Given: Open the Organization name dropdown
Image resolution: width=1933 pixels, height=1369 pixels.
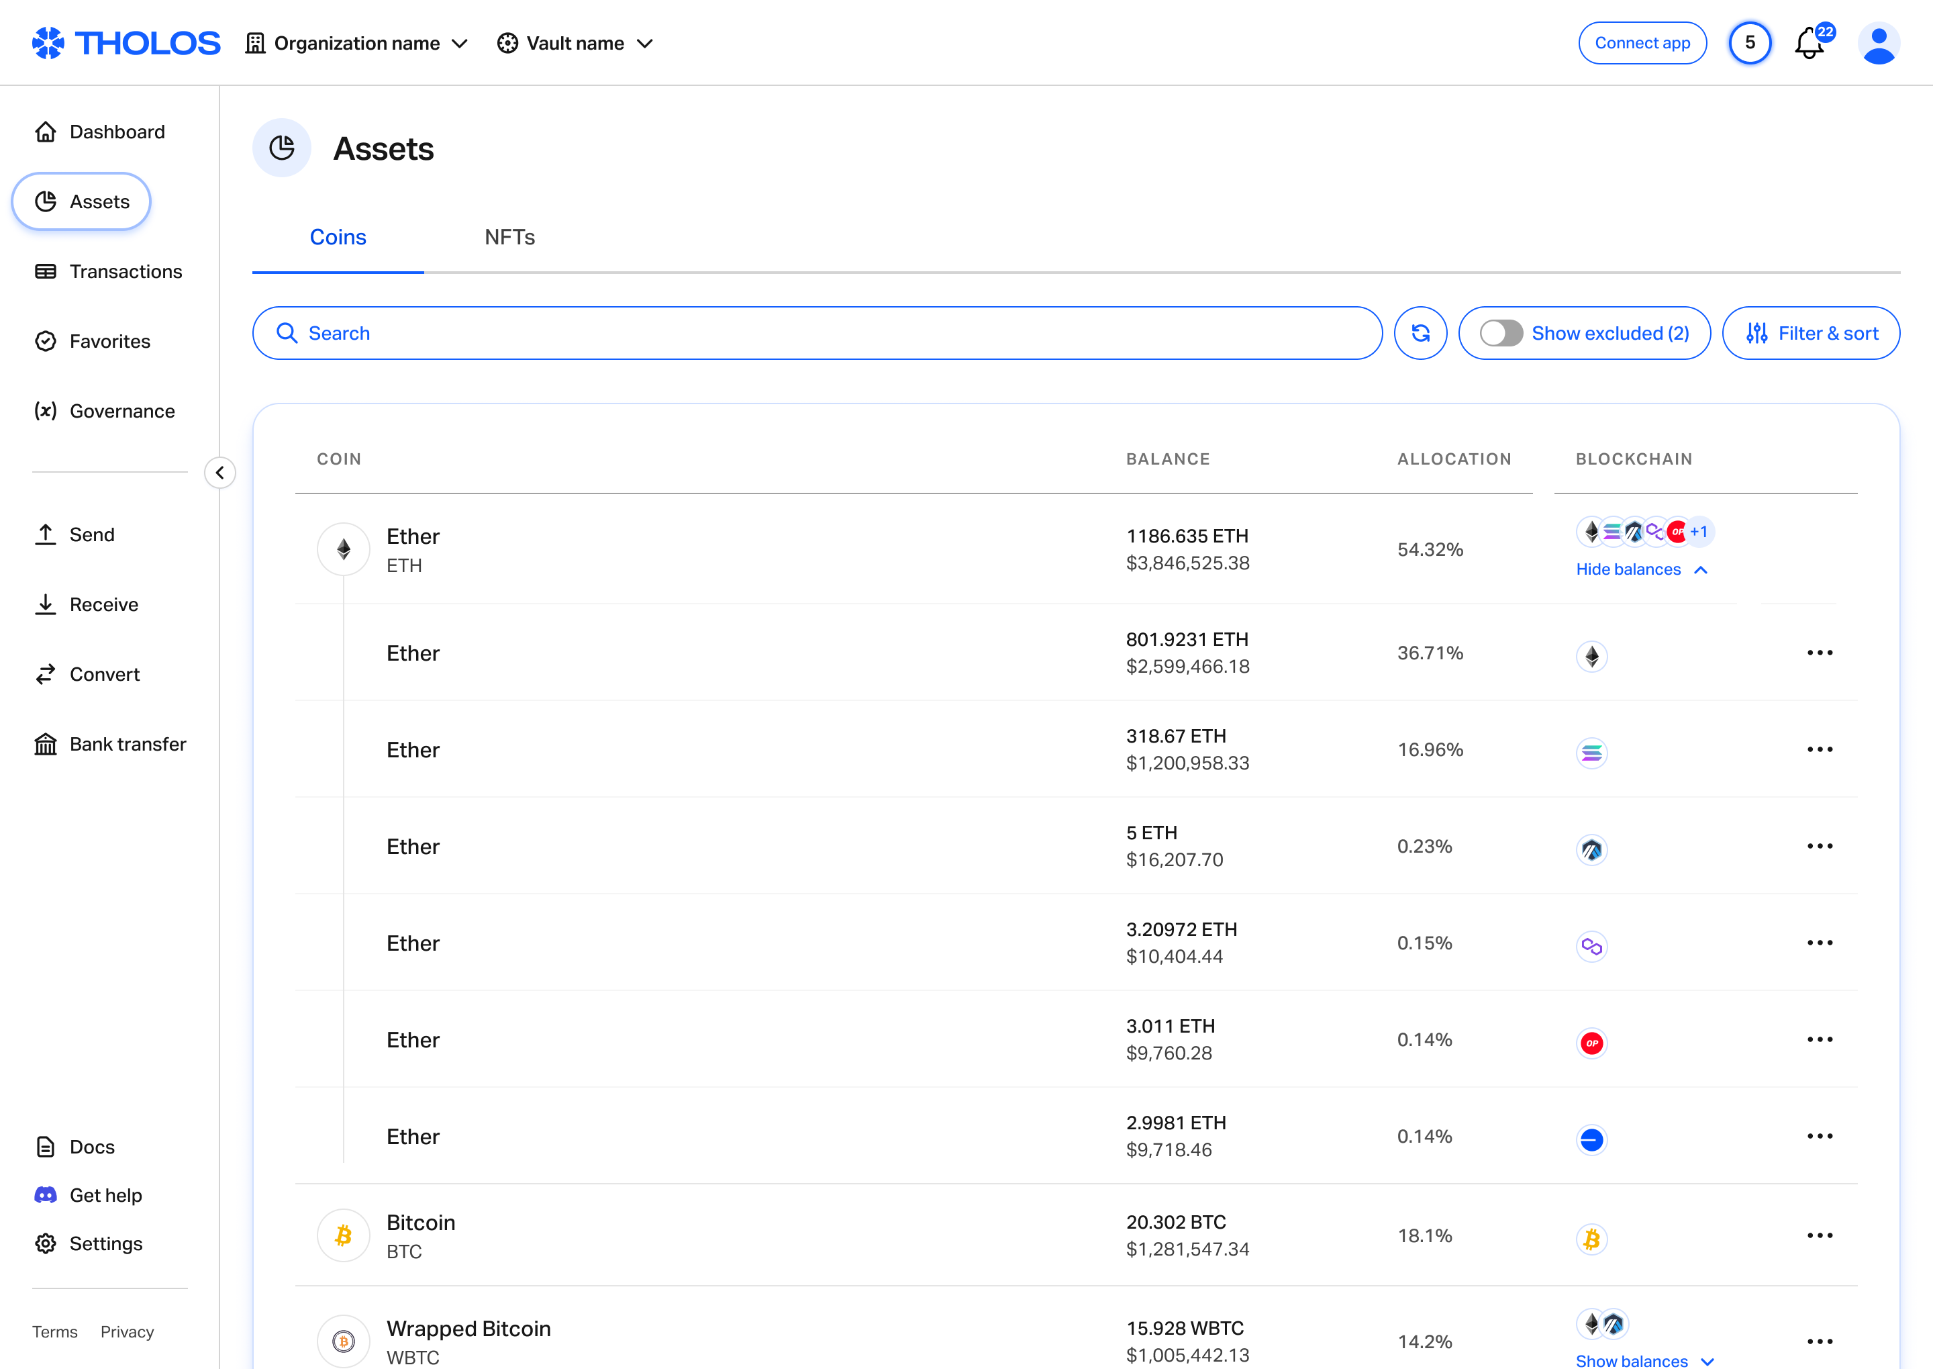Looking at the screenshot, I should click(x=357, y=43).
